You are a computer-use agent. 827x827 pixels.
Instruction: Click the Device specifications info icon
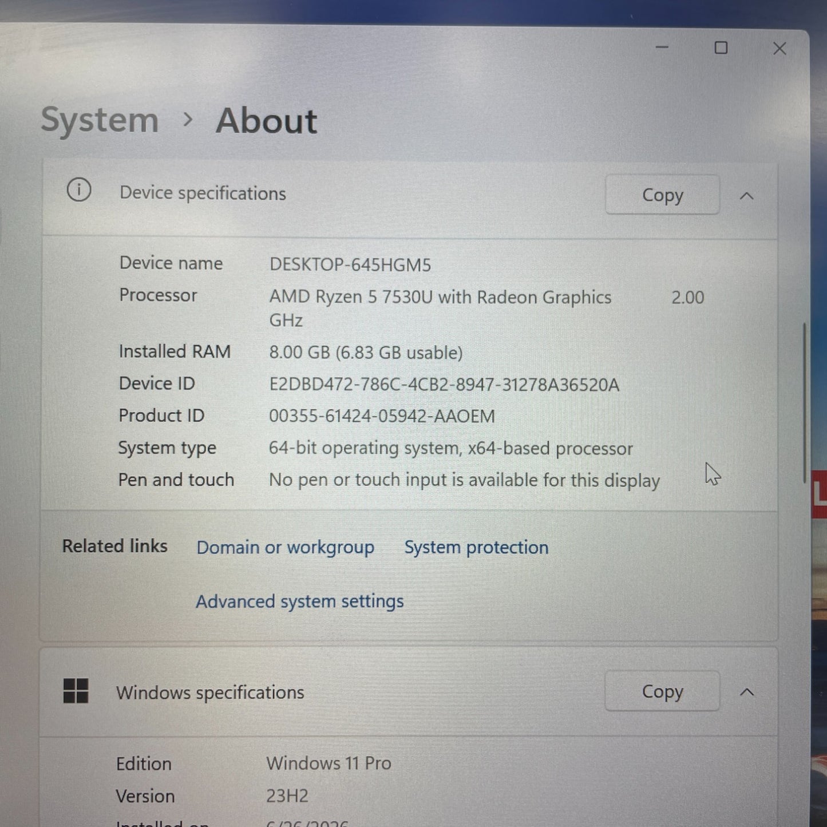pyautogui.click(x=79, y=190)
